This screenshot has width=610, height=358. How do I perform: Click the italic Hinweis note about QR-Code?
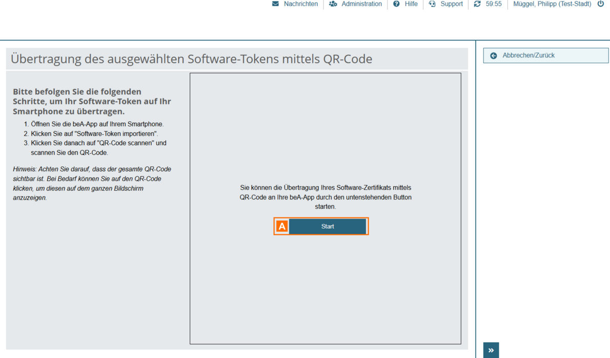point(92,183)
